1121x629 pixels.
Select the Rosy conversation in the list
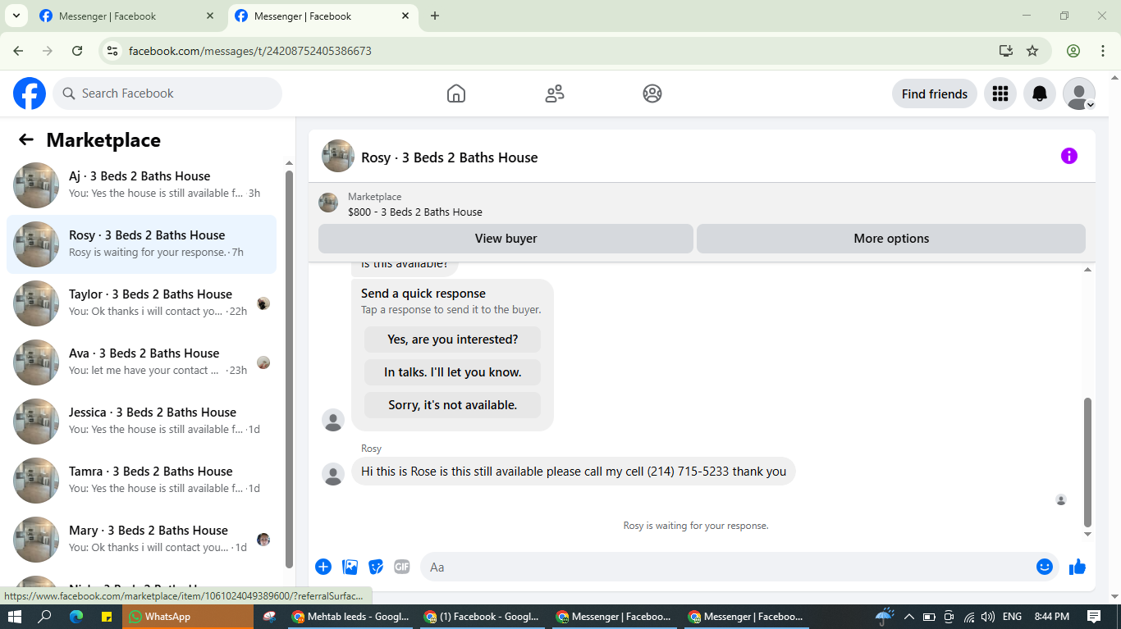point(141,244)
